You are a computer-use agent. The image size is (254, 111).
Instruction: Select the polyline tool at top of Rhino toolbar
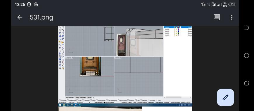(60, 27)
